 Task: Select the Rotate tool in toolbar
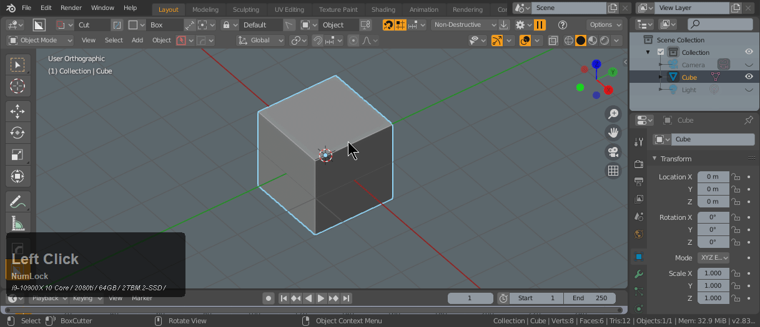pos(17,133)
